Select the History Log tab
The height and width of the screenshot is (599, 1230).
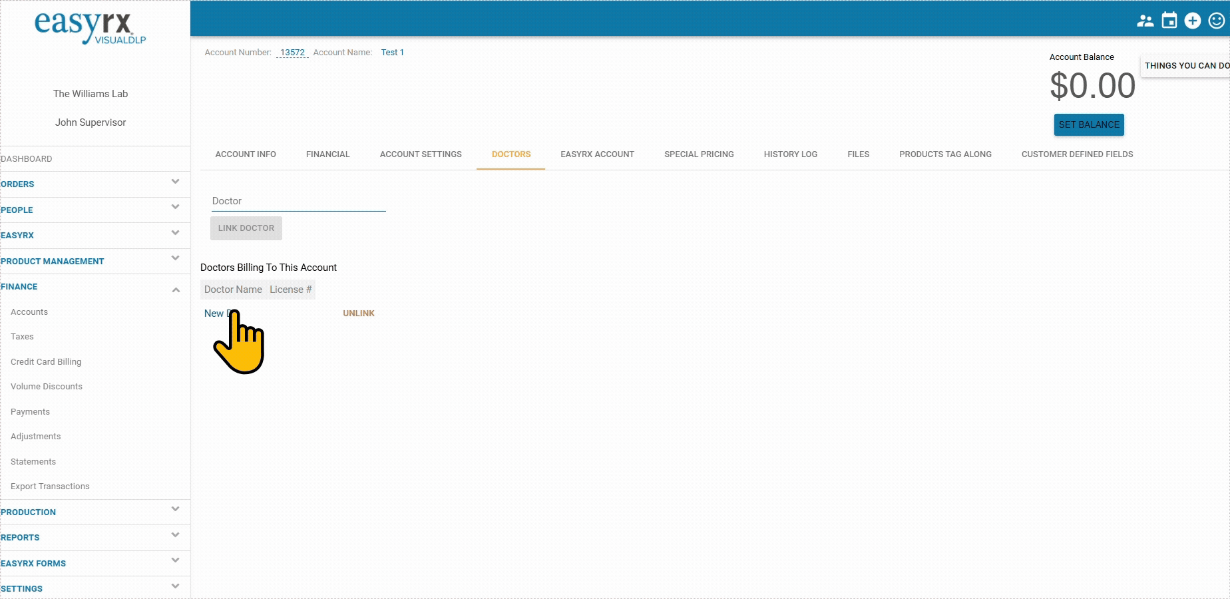click(x=790, y=154)
